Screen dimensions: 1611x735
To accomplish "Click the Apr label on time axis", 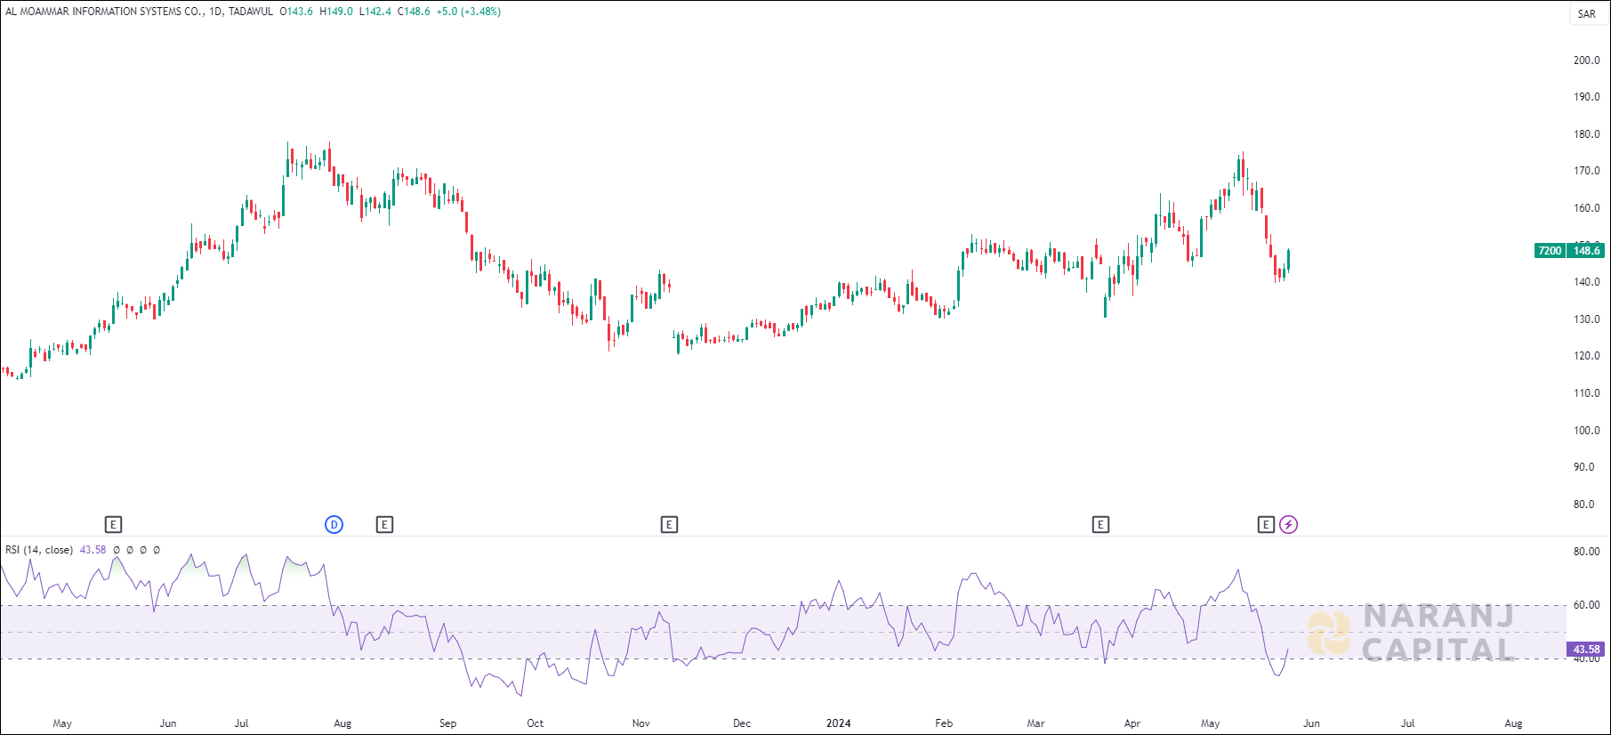I will pyautogui.click(x=1132, y=723).
